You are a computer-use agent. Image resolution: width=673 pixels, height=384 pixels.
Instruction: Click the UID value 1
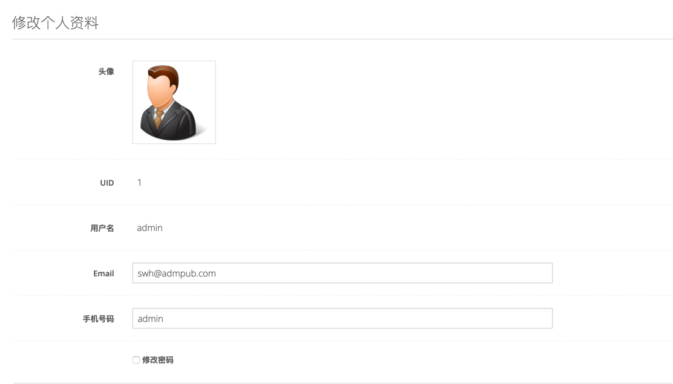tap(139, 183)
